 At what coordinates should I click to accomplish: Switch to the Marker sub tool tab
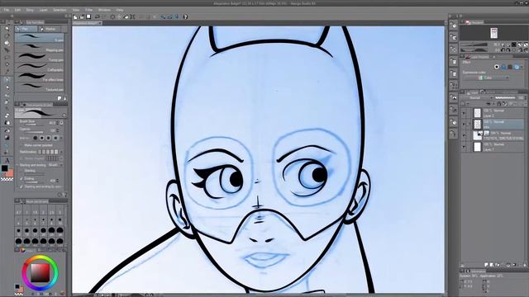click(x=50, y=29)
